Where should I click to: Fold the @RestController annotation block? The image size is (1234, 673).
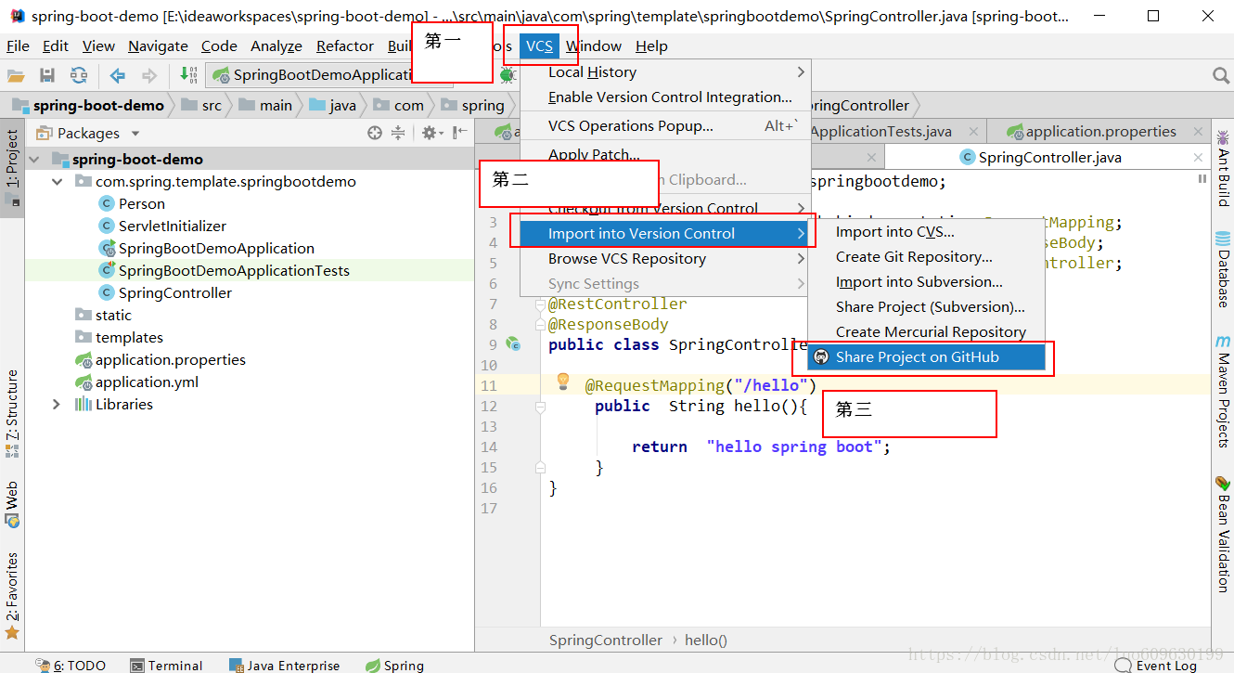540,304
